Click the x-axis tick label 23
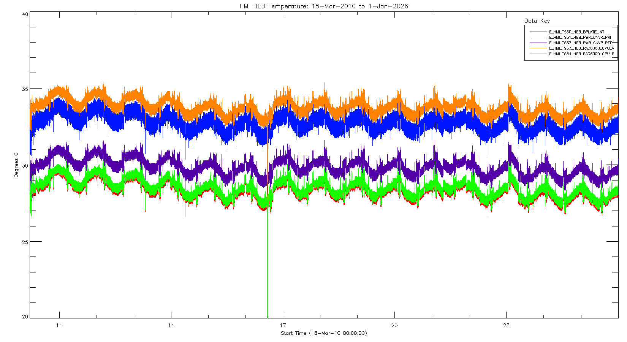The image size is (627, 342). coord(506,325)
